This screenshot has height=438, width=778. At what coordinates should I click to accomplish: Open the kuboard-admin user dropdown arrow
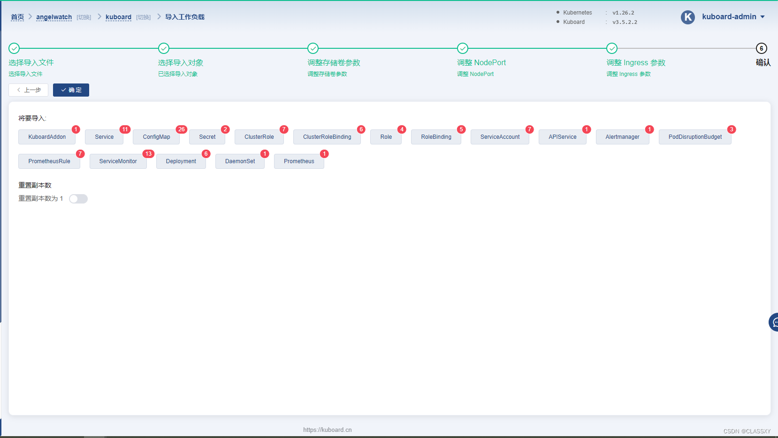point(763,17)
